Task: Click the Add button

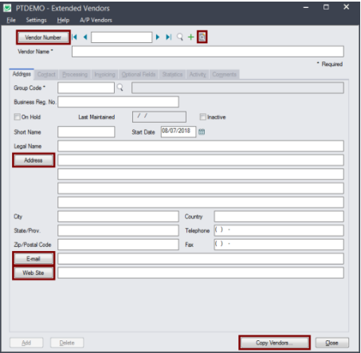Action: [x=26, y=343]
